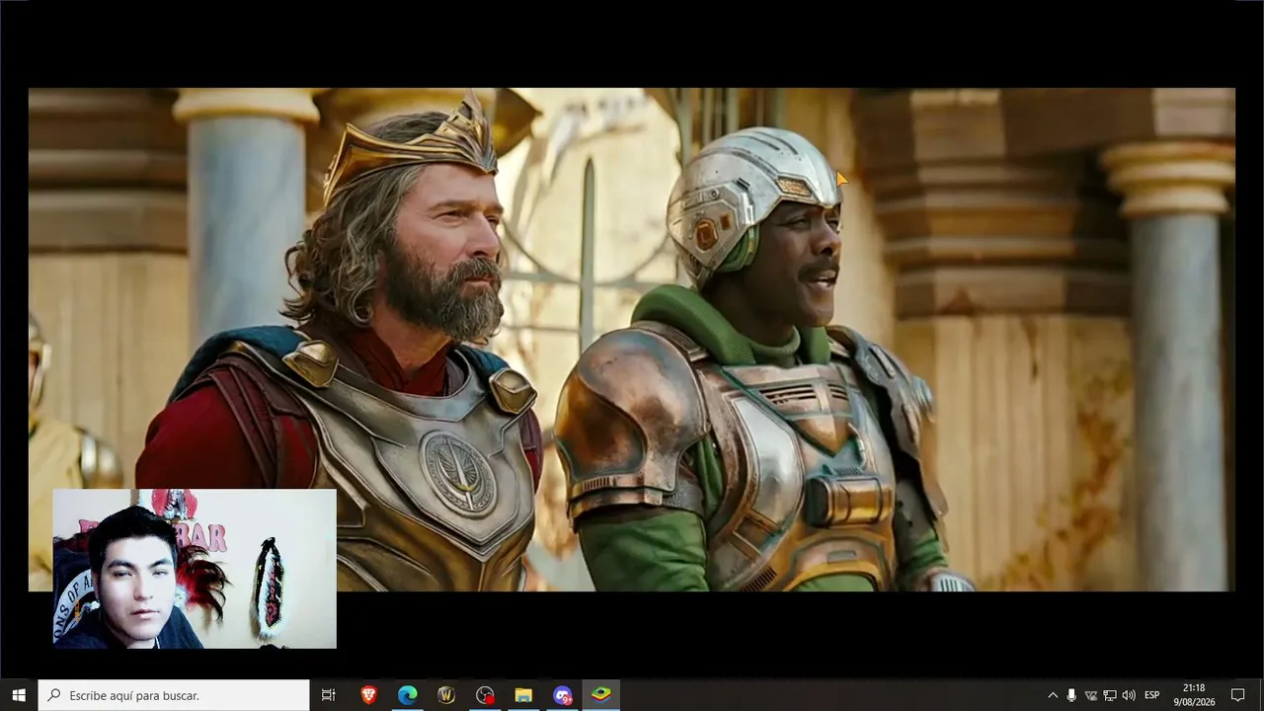Open microphone status in system tray
1264x711 pixels.
click(1071, 695)
